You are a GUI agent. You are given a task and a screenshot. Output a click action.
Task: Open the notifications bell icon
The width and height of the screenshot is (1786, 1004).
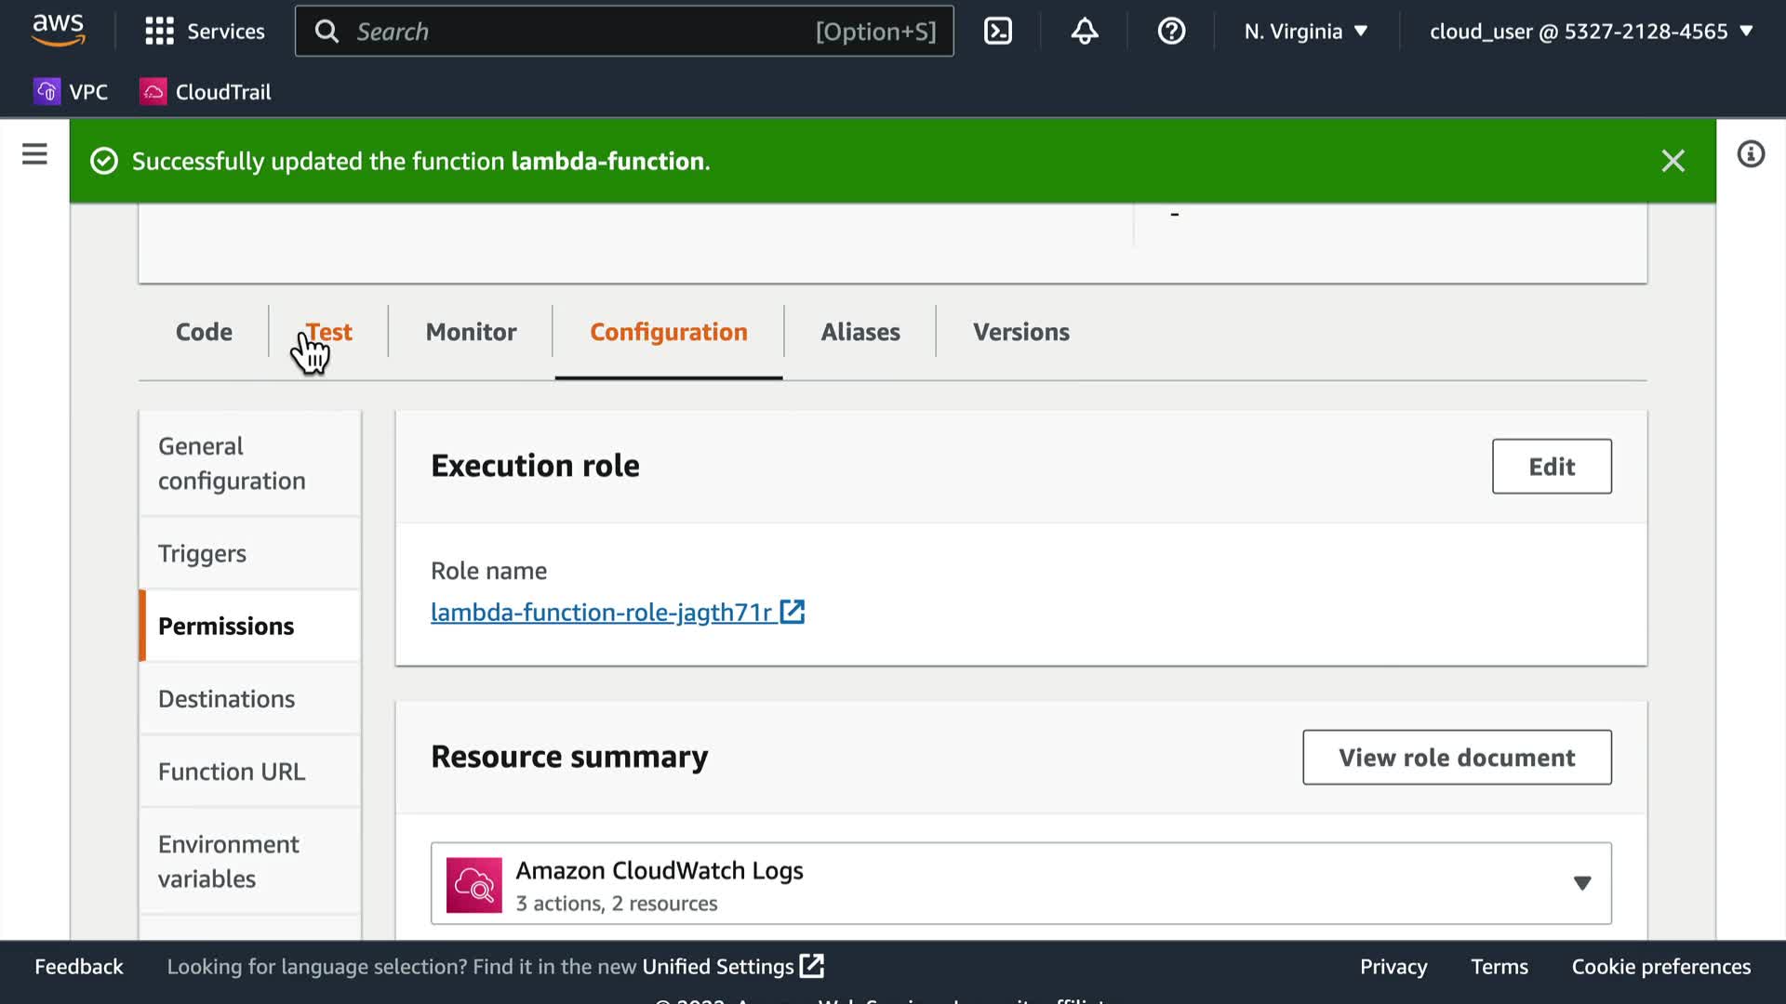(1084, 32)
